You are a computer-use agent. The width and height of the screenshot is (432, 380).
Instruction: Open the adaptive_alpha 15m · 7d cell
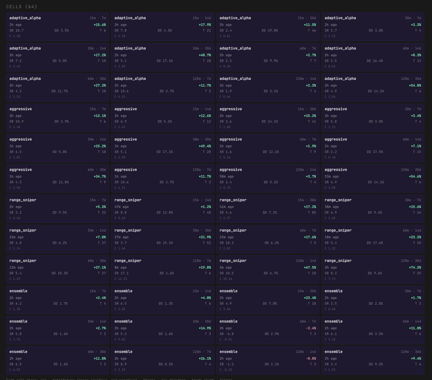click(x=58, y=27)
